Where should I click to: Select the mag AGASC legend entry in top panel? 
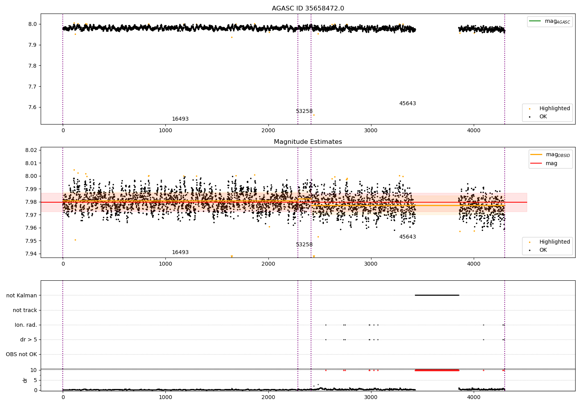tap(550, 21)
